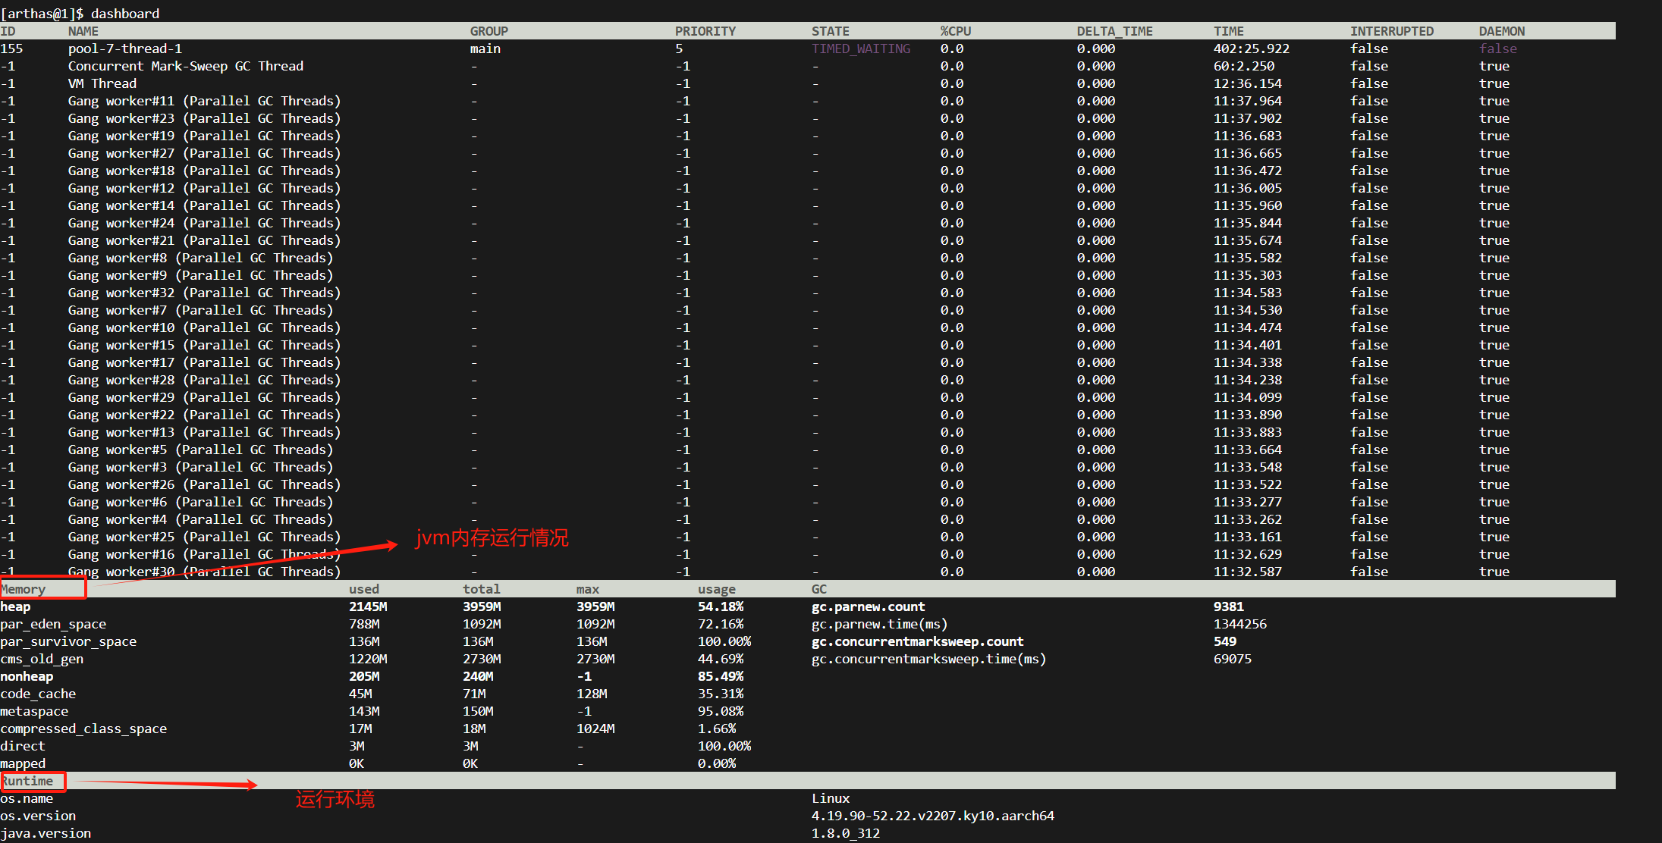Image resolution: width=1662 pixels, height=843 pixels.
Task: Click the dashboard command text
Action: (124, 14)
